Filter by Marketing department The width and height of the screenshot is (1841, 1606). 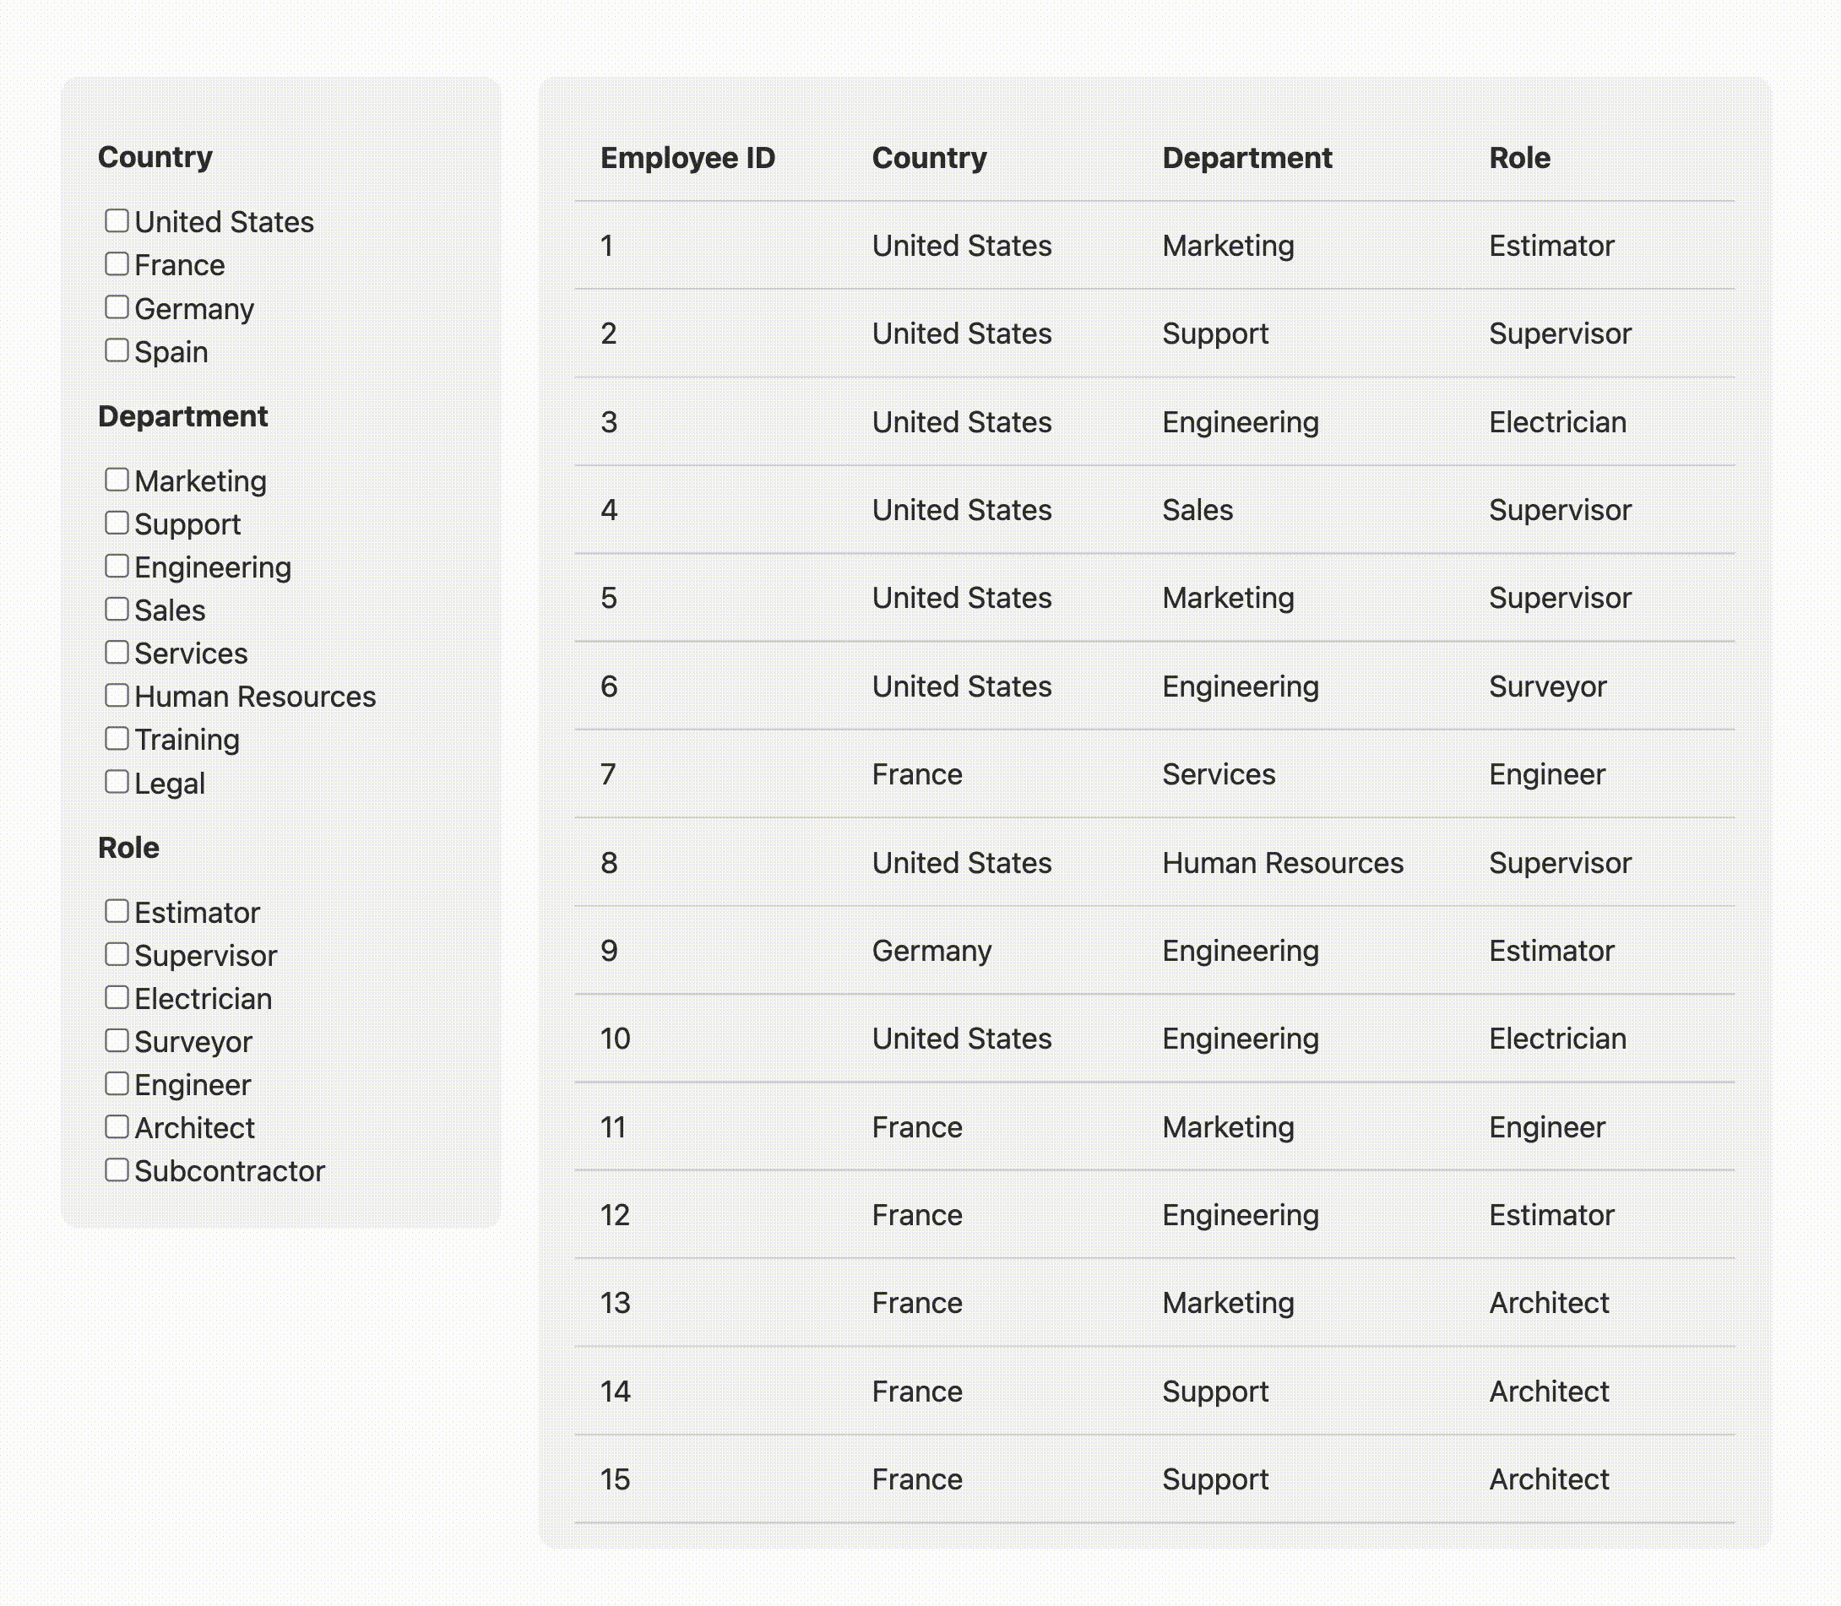(117, 480)
